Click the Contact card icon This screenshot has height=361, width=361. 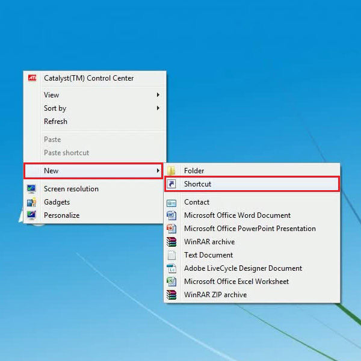point(171,203)
